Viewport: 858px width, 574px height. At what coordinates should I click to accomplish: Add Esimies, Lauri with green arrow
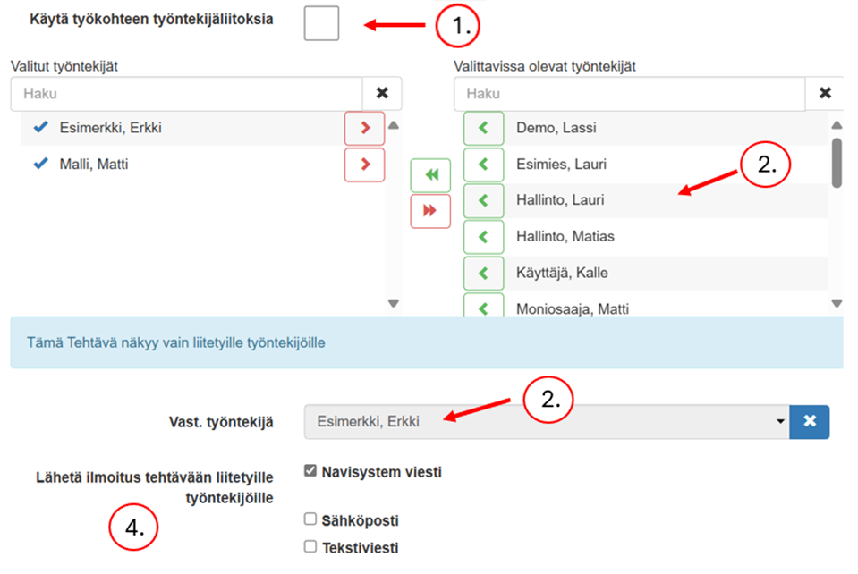[483, 165]
